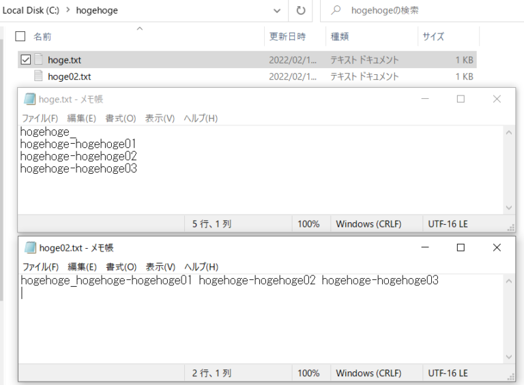Open 書式(O) menu in hoge.txt window
The height and width of the screenshot is (385, 524).
click(121, 119)
